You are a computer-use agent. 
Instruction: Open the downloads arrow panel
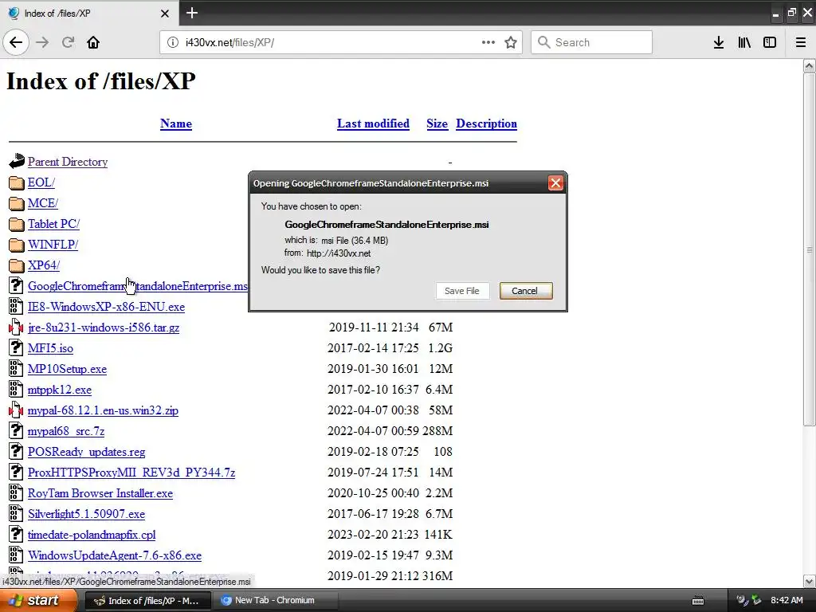pos(719,43)
